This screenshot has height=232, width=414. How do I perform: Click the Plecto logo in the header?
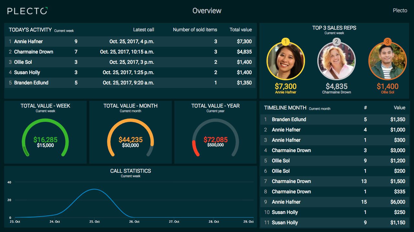pyautogui.click(x=27, y=11)
